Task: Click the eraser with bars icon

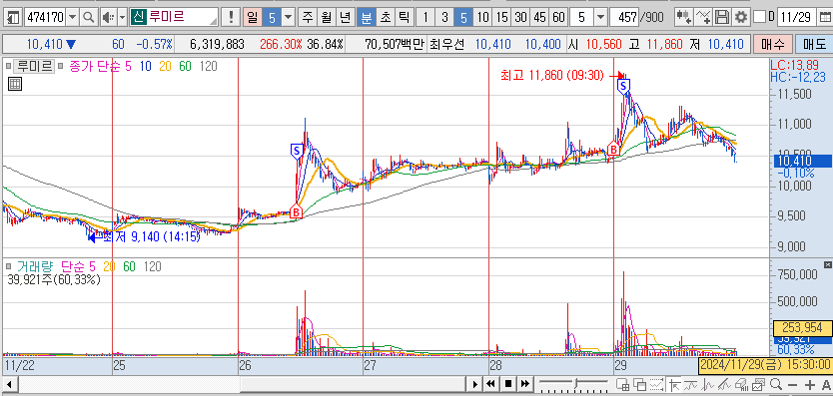Action: (x=742, y=384)
